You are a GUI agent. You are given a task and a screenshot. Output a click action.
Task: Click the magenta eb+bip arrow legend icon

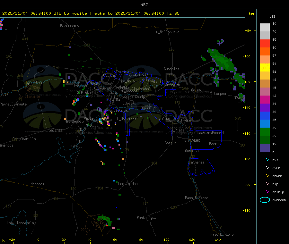pos(265,192)
